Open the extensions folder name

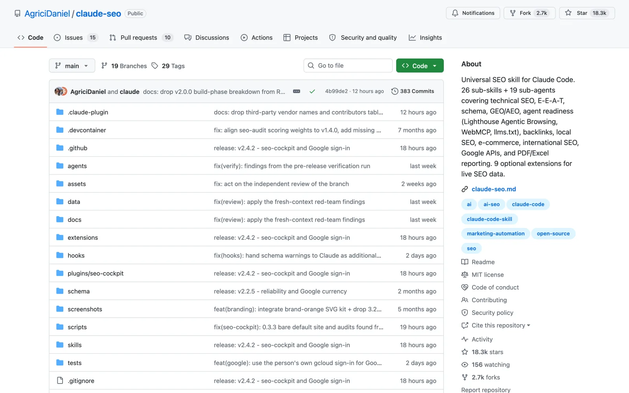[83, 238]
